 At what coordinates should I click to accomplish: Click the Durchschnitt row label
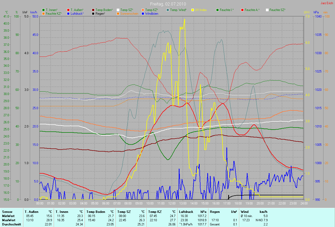coord(11,224)
